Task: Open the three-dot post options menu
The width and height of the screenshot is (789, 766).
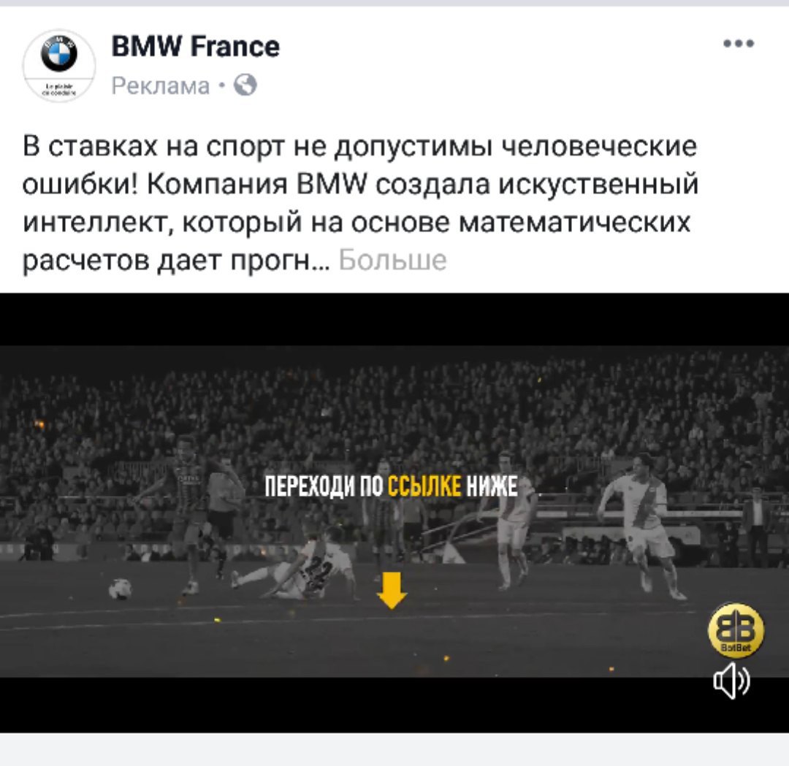Action: click(x=738, y=43)
